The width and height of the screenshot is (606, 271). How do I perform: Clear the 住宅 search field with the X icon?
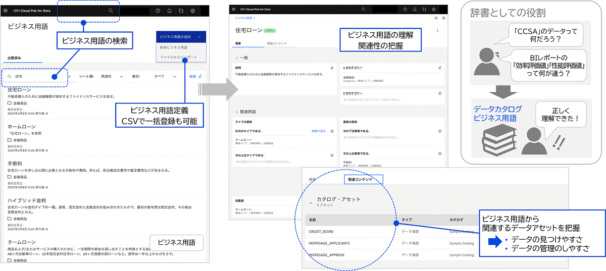(69, 76)
